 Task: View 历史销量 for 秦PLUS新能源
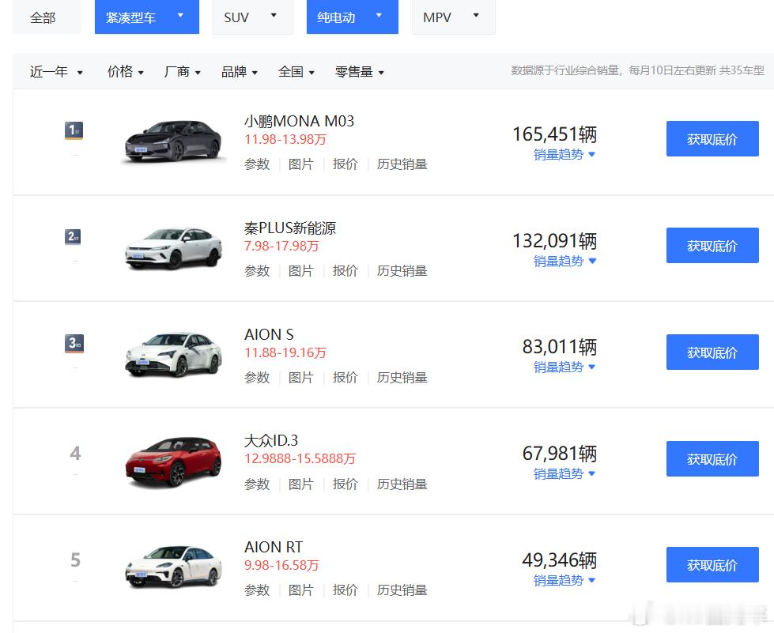pos(402,271)
